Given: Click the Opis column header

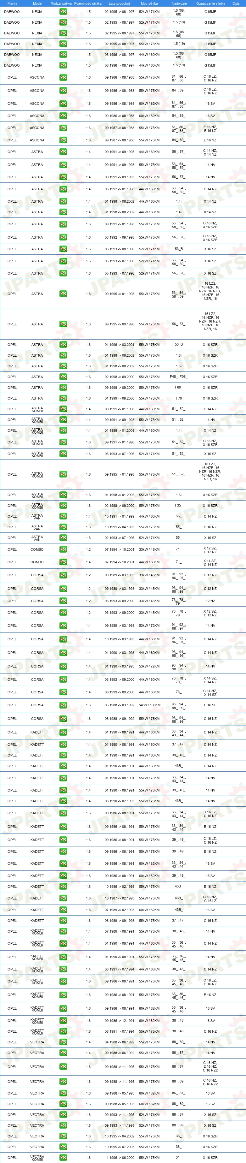Looking at the screenshot, I should pyautogui.click(x=236, y=3).
